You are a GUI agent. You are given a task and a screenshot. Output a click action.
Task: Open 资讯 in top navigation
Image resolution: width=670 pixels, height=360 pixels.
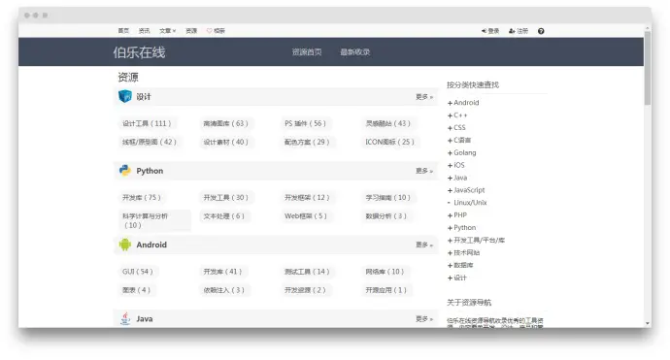click(x=144, y=31)
